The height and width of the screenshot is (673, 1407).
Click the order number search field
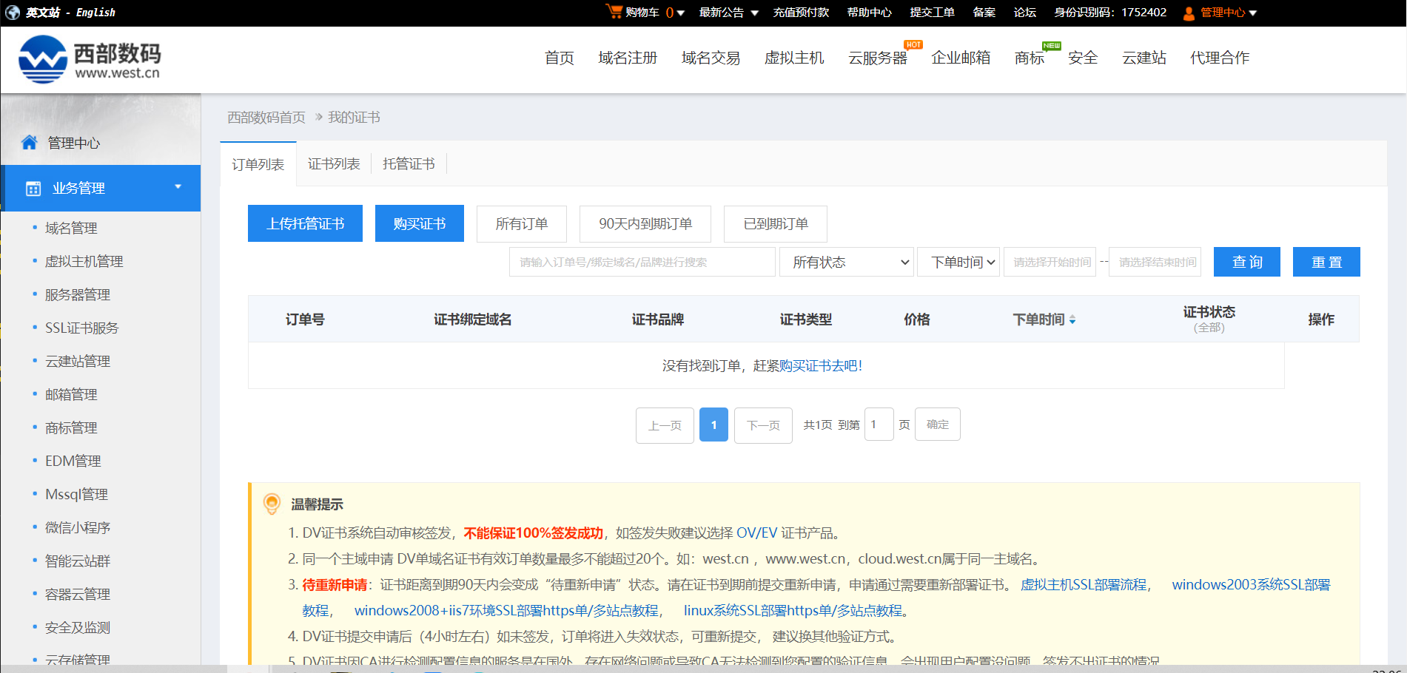pyautogui.click(x=642, y=262)
